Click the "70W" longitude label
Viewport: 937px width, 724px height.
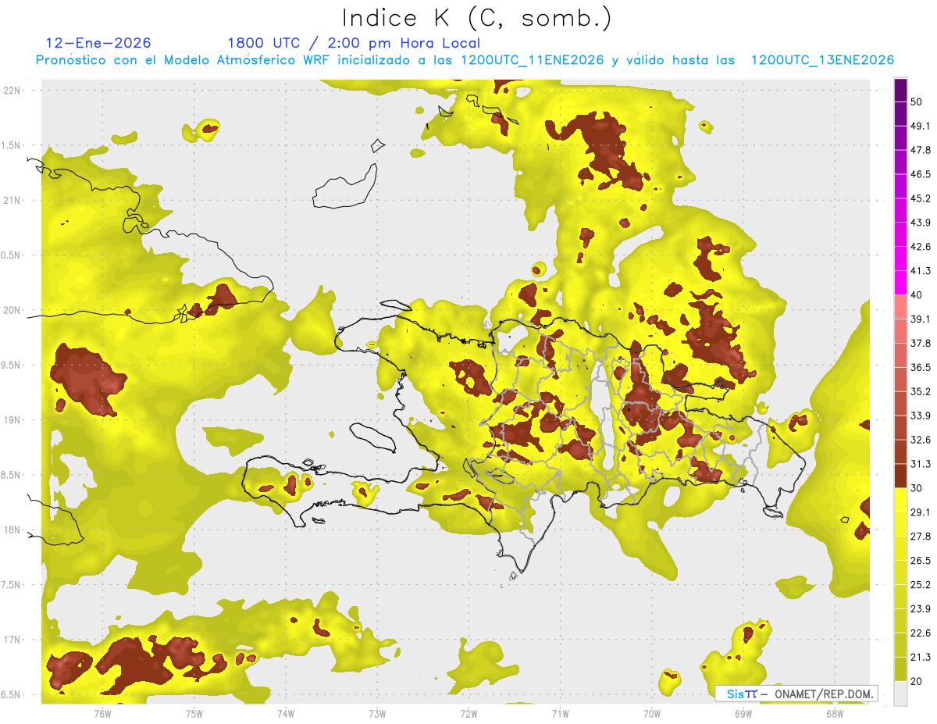coord(651,714)
